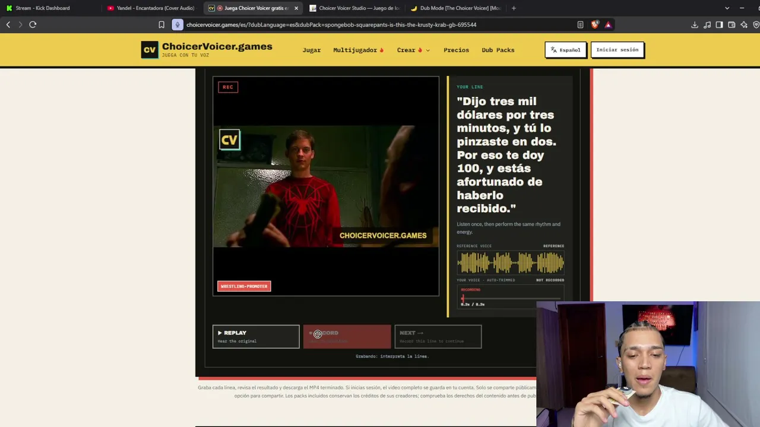Expand the Crear dropdown menu

tap(413, 50)
